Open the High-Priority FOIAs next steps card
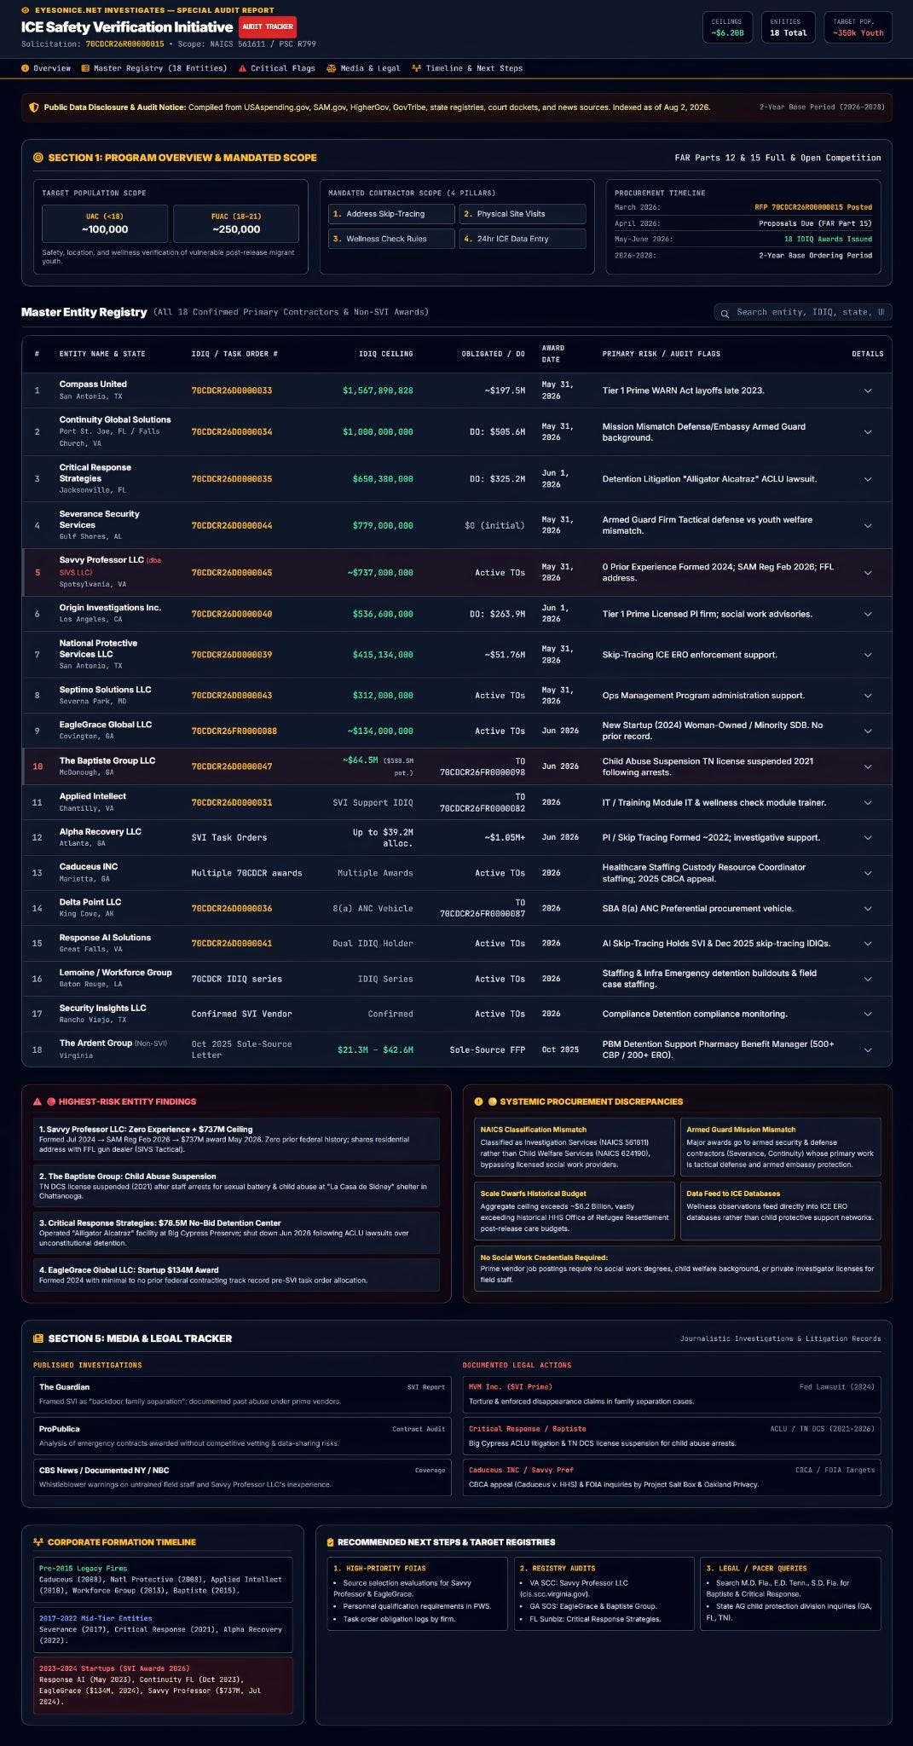 tap(418, 1593)
